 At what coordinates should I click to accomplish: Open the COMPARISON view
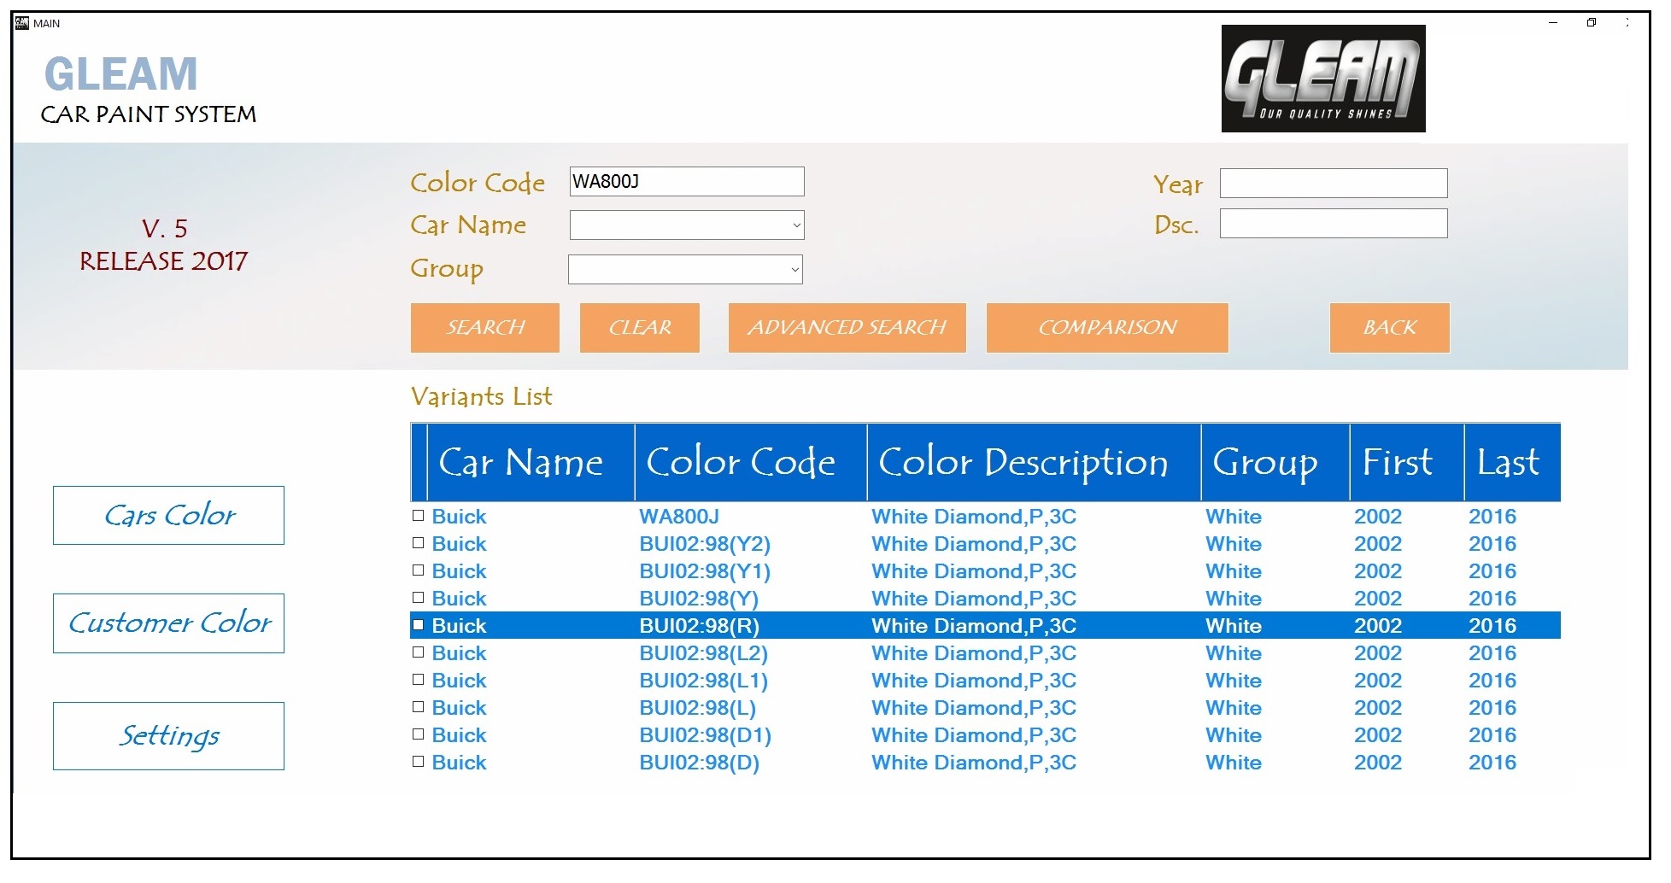(1107, 328)
